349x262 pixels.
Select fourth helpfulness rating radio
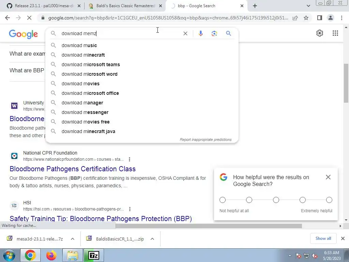click(303, 200)
